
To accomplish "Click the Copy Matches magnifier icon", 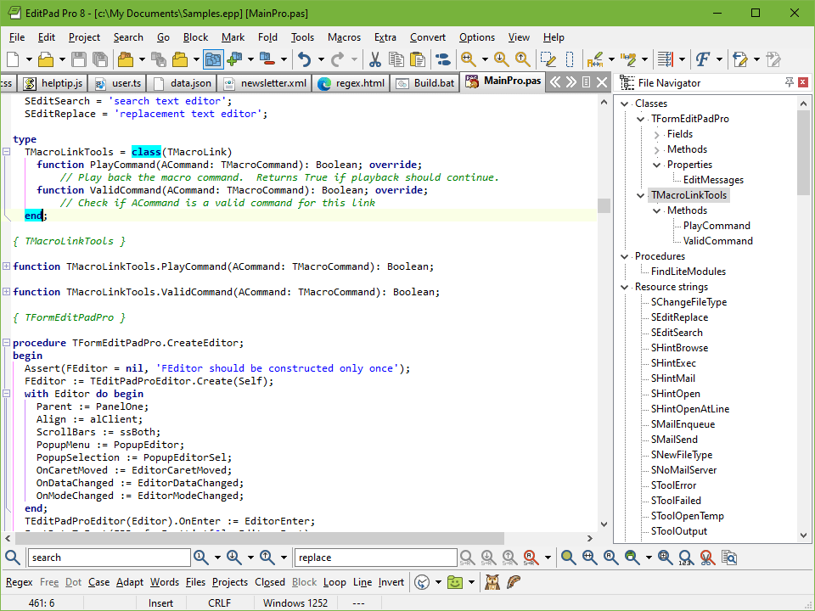I will click(x=728, y=558).
